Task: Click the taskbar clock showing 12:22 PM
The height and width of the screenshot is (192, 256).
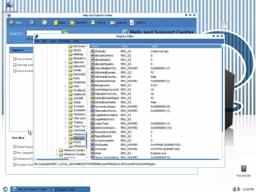Action: pyautogui.click(x=248, y=189)
